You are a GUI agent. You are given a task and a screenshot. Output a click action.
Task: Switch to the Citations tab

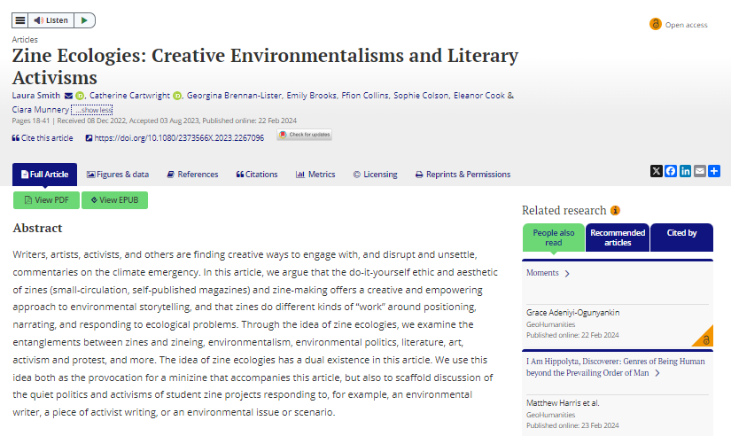click(257, 175)
